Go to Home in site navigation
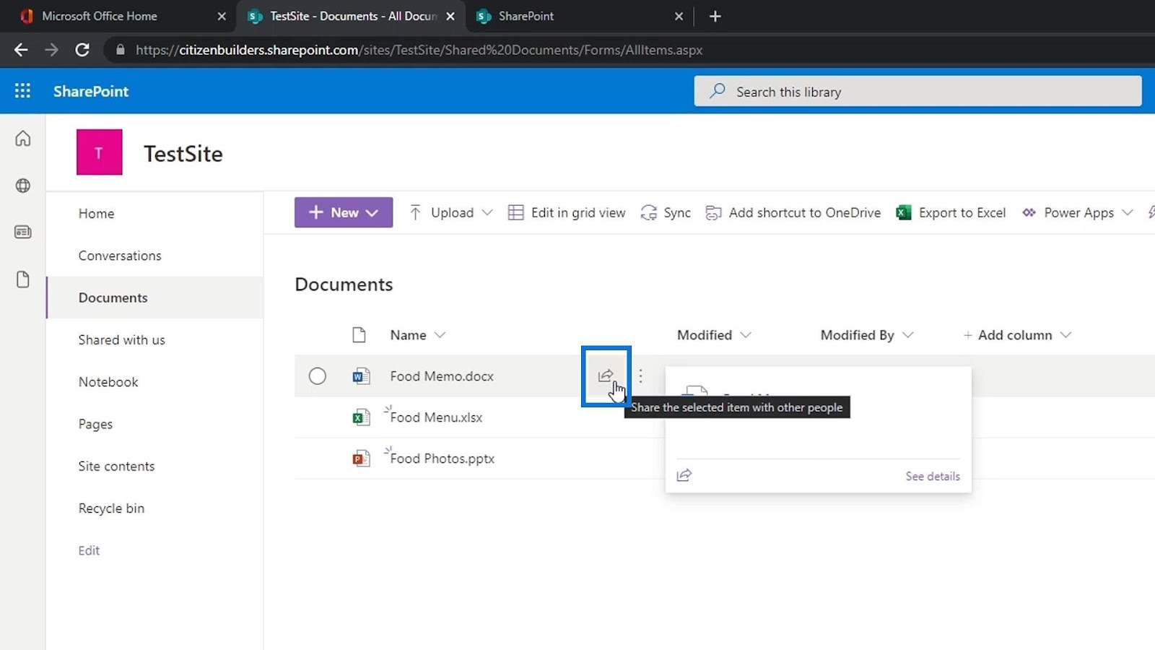The width and height of the screenshot is (1155, 650). click(96, 214)
